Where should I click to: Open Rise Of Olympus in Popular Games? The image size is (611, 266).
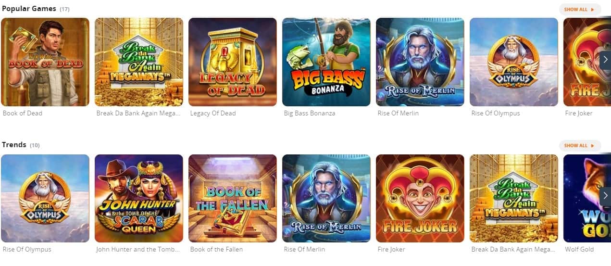tap(514, 62)
